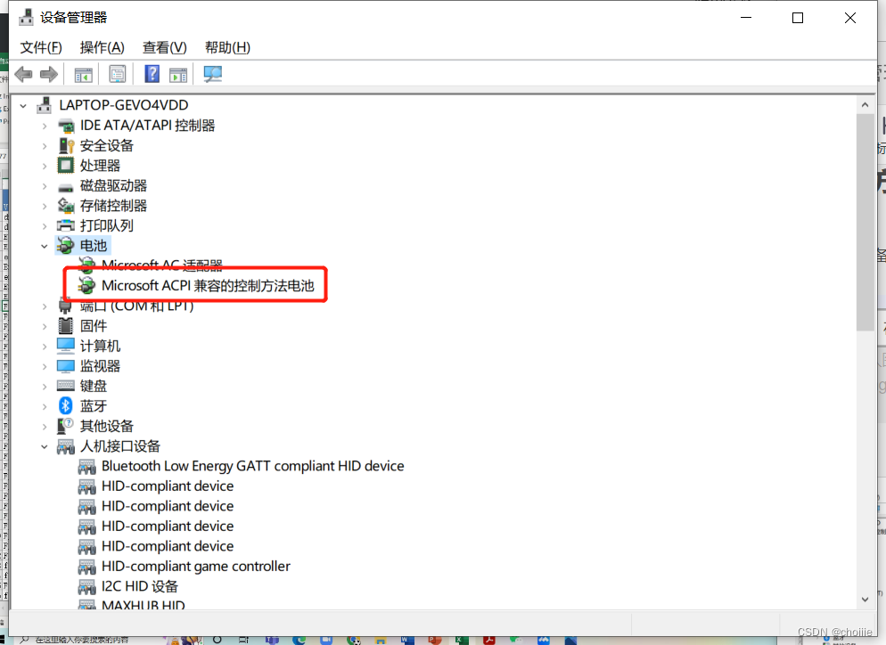
Task: Click the scrollbar down arrow
Action: pyautogui.click(x=865, y=600)
